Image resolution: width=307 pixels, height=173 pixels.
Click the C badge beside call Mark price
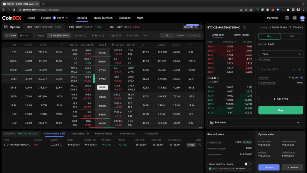92,45
